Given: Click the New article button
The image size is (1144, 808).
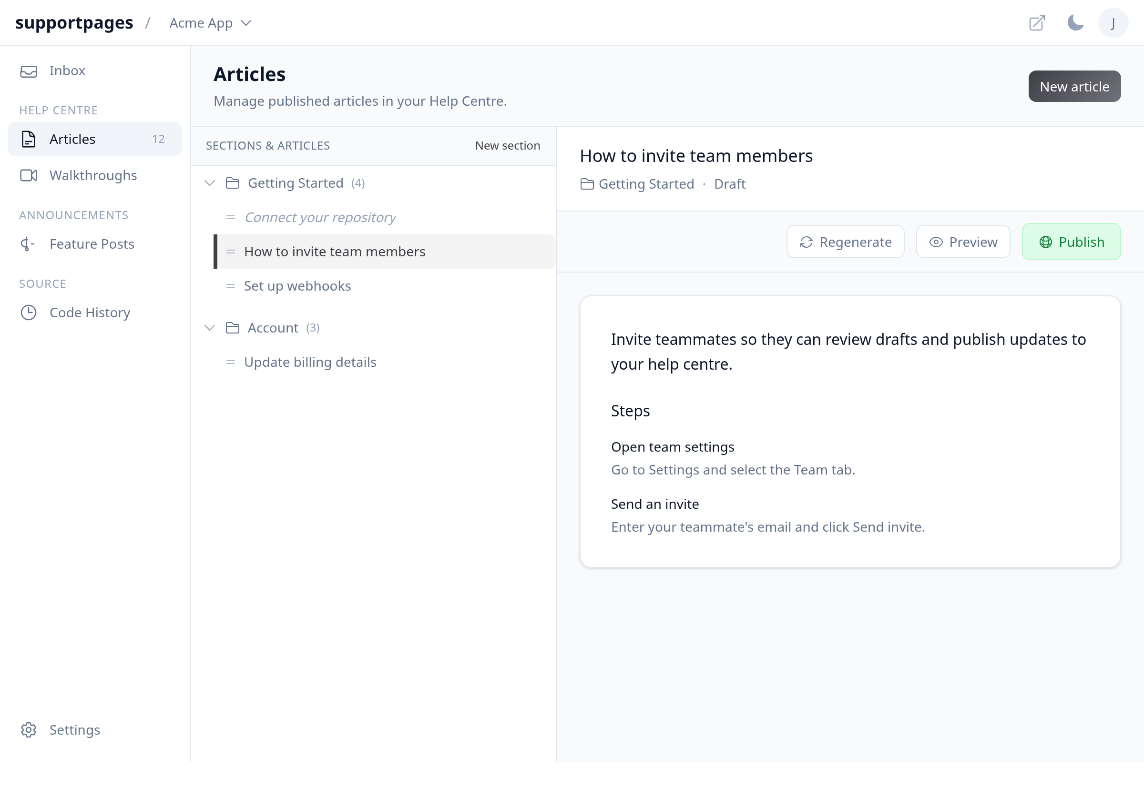Looking at the screenshot, I should coord(1075,87).
